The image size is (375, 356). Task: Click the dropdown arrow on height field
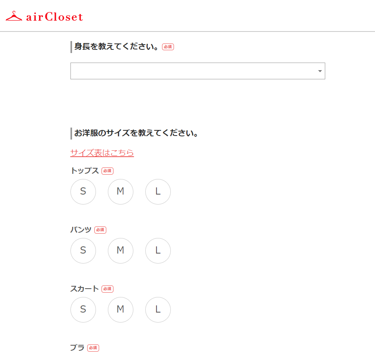coord(320,71)
